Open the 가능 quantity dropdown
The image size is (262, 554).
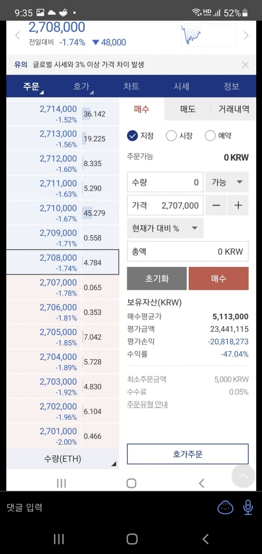pos(227,182)
